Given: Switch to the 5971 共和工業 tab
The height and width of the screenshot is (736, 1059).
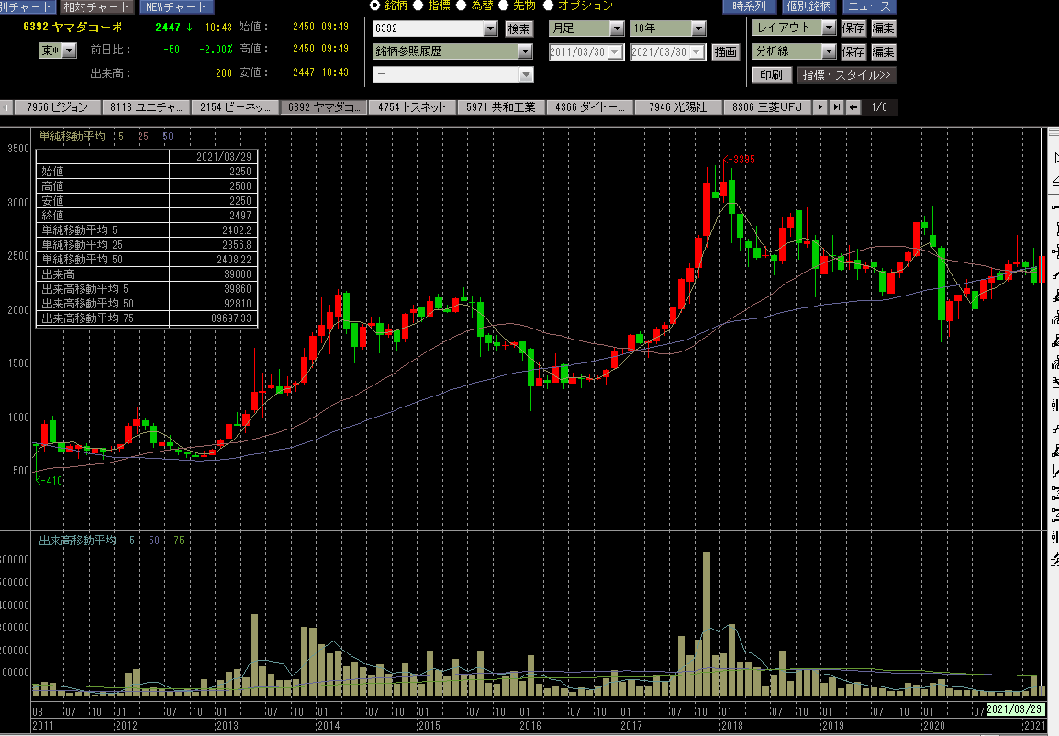Looking at the screenshot, I should 500,107.
